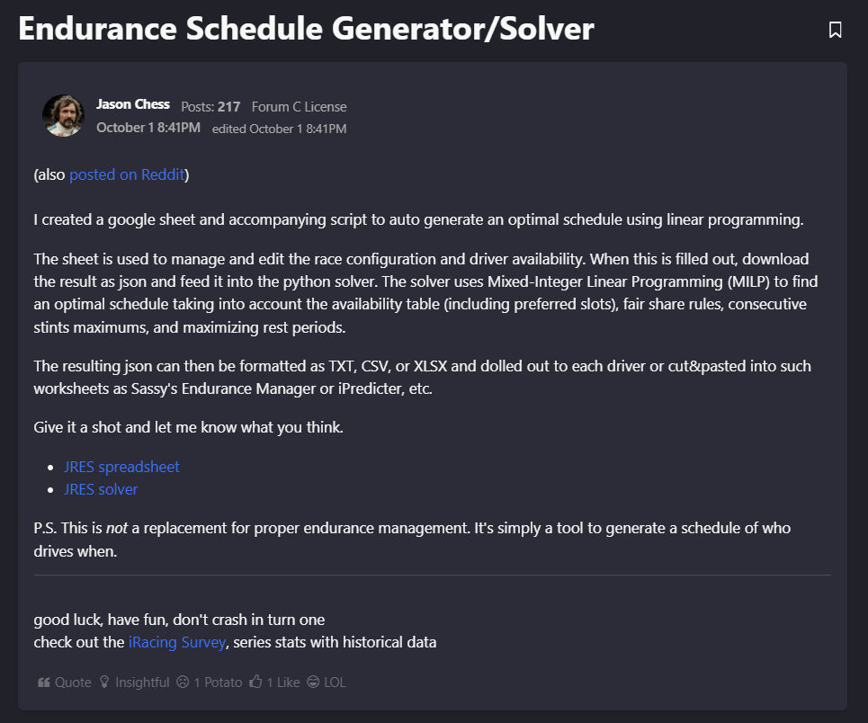This screenshot has height=723, width=868.
Task: Click the italic word 'not' in the P.S.
Action: [116, 528]
